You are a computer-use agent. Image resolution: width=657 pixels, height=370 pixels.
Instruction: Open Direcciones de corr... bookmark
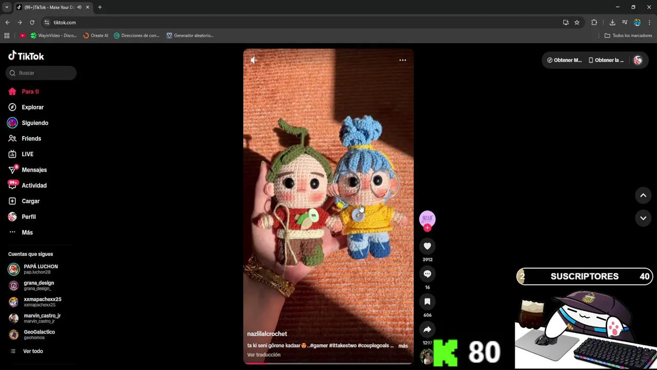(137, 35)
